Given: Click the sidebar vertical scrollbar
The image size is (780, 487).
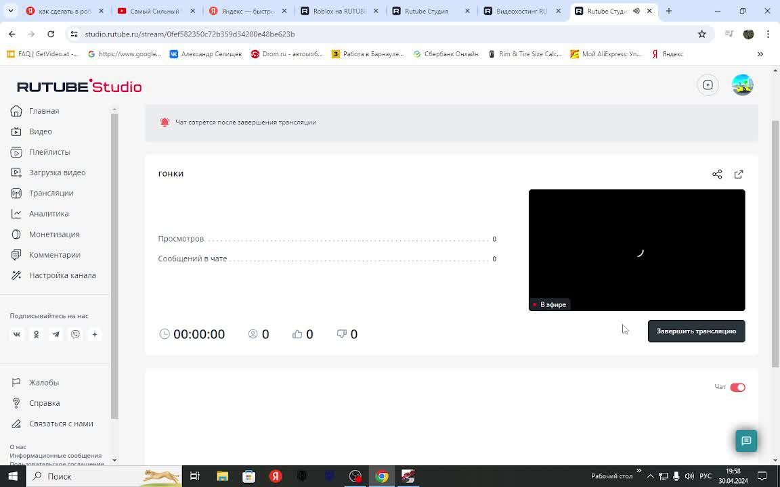Looking at the screenshot, I should point(114,266).
